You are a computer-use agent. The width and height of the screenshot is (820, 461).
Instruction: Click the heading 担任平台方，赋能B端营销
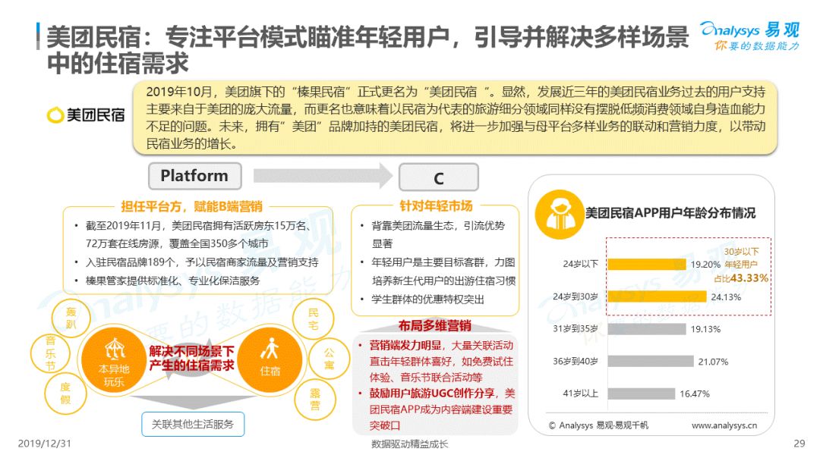tap(191, 207)
